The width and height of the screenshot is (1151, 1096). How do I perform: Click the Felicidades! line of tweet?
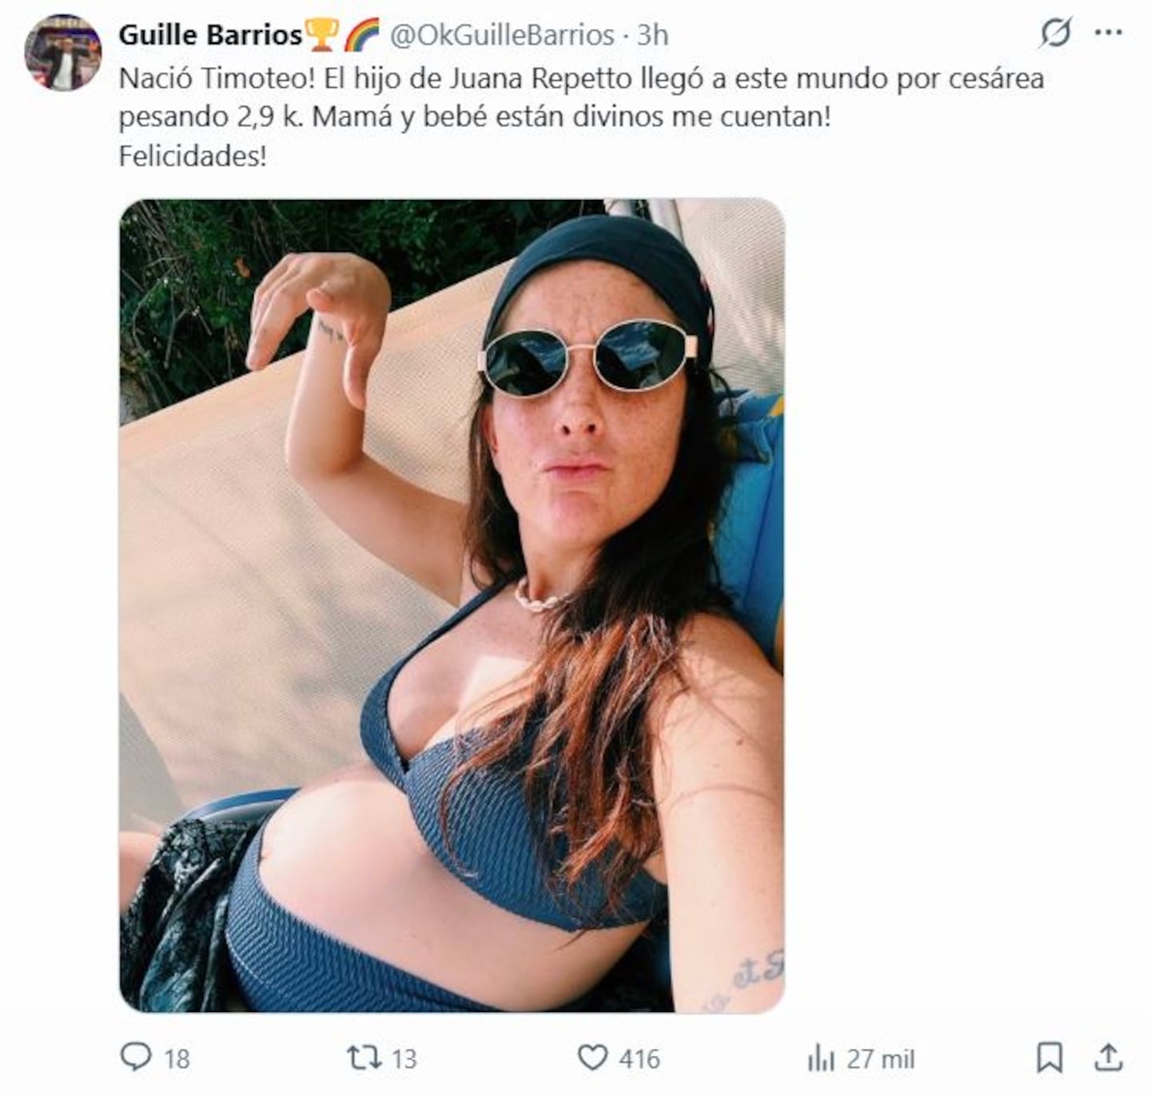(x=193, y=155)
